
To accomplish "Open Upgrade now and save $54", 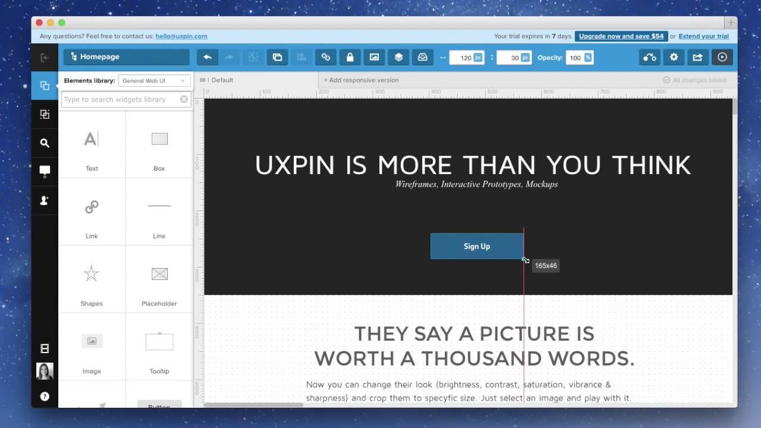I will pos(621,36).
